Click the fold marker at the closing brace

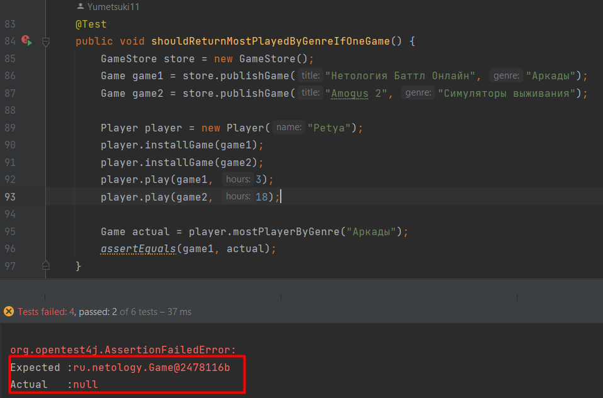[45, 265]
